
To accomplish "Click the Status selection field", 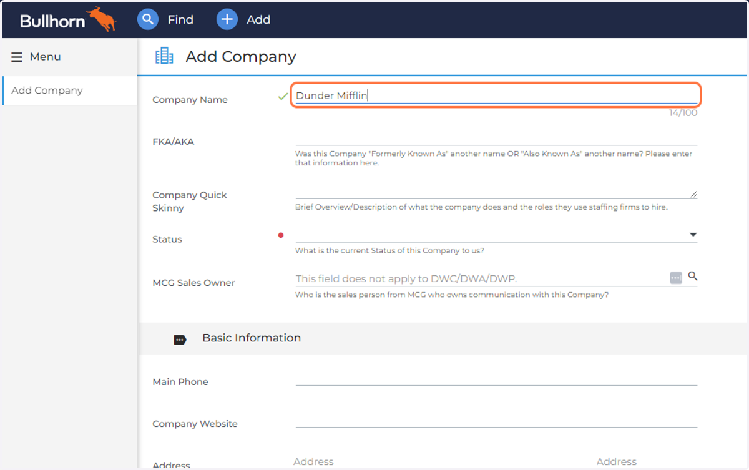I will point(496,235).
